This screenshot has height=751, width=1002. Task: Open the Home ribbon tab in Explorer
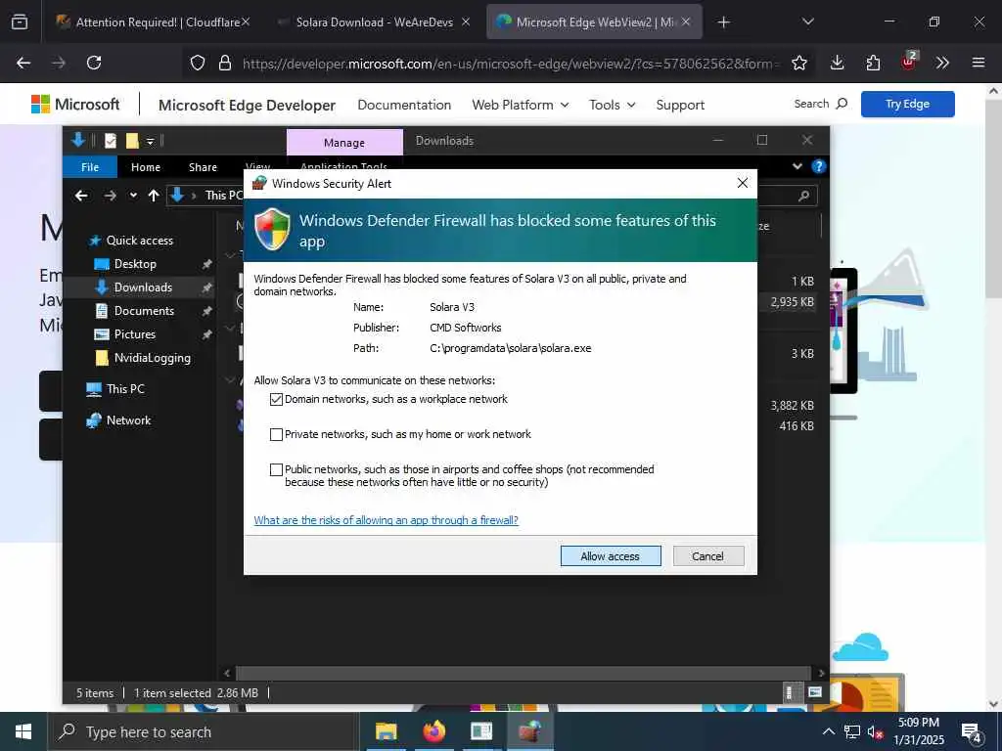coord(146,166)
